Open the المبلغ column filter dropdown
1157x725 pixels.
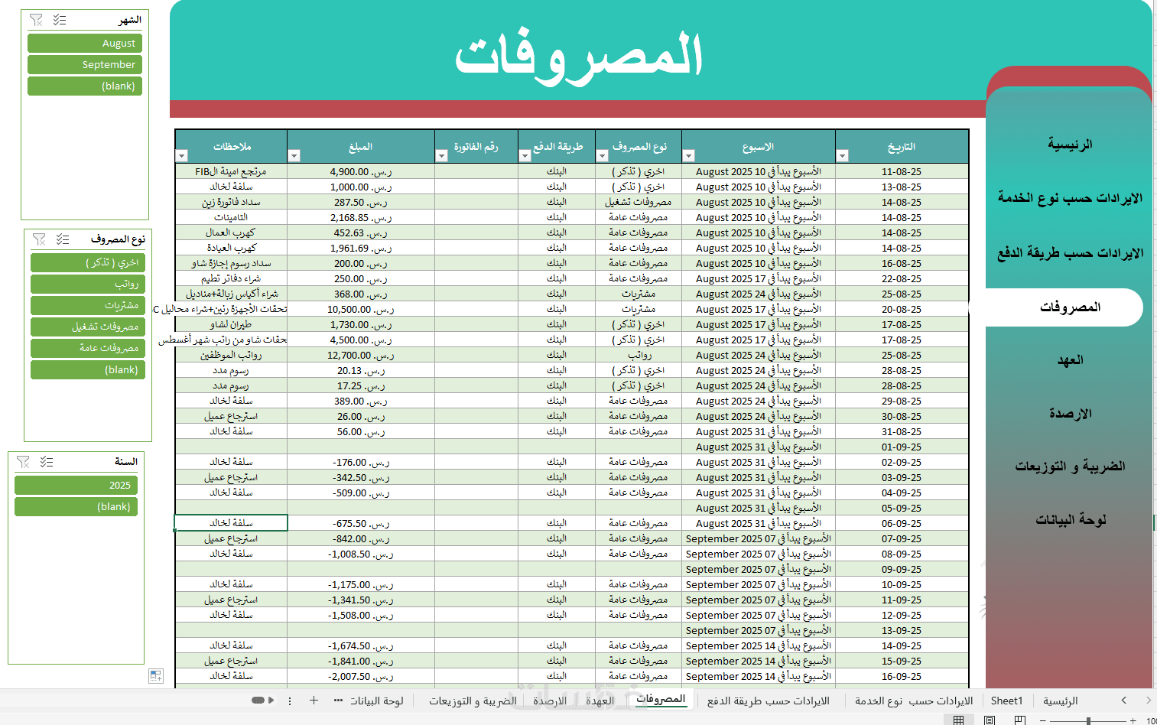[294, 155]
